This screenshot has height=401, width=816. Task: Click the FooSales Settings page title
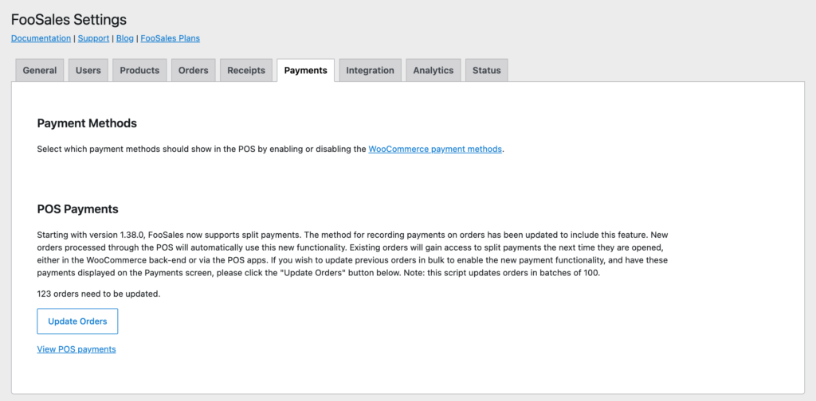click(x=69, y=20)
